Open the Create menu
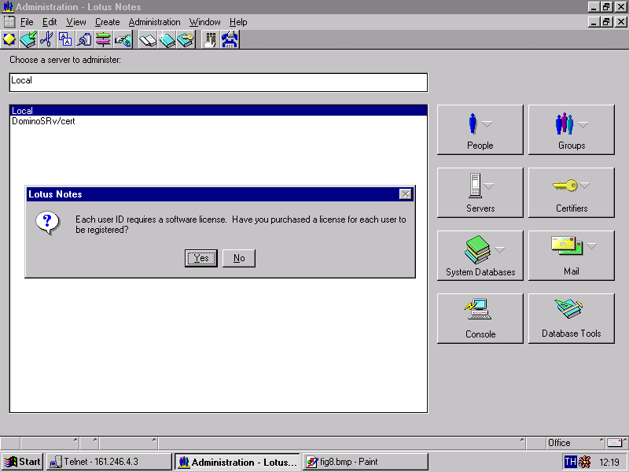 tap(107, 22)
